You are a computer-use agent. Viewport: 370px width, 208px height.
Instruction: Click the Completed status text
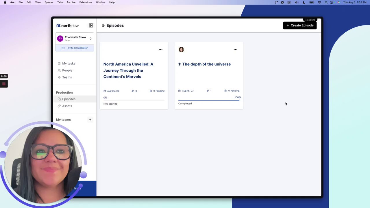coord(185,103)
